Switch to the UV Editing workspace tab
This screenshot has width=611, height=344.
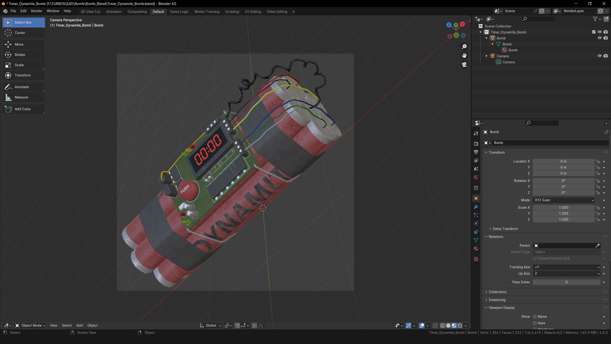tap(253, 12)
